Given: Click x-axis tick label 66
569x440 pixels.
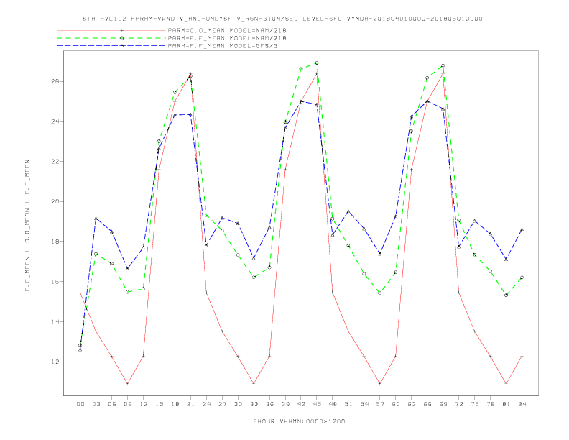Looking at the screenshot, I should 427,404.
